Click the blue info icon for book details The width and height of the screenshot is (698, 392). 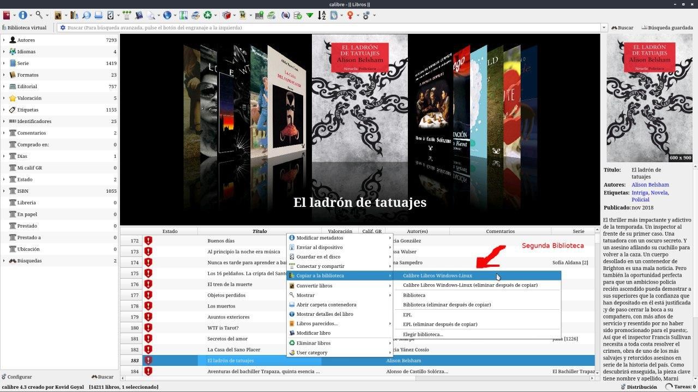point(23,15)
